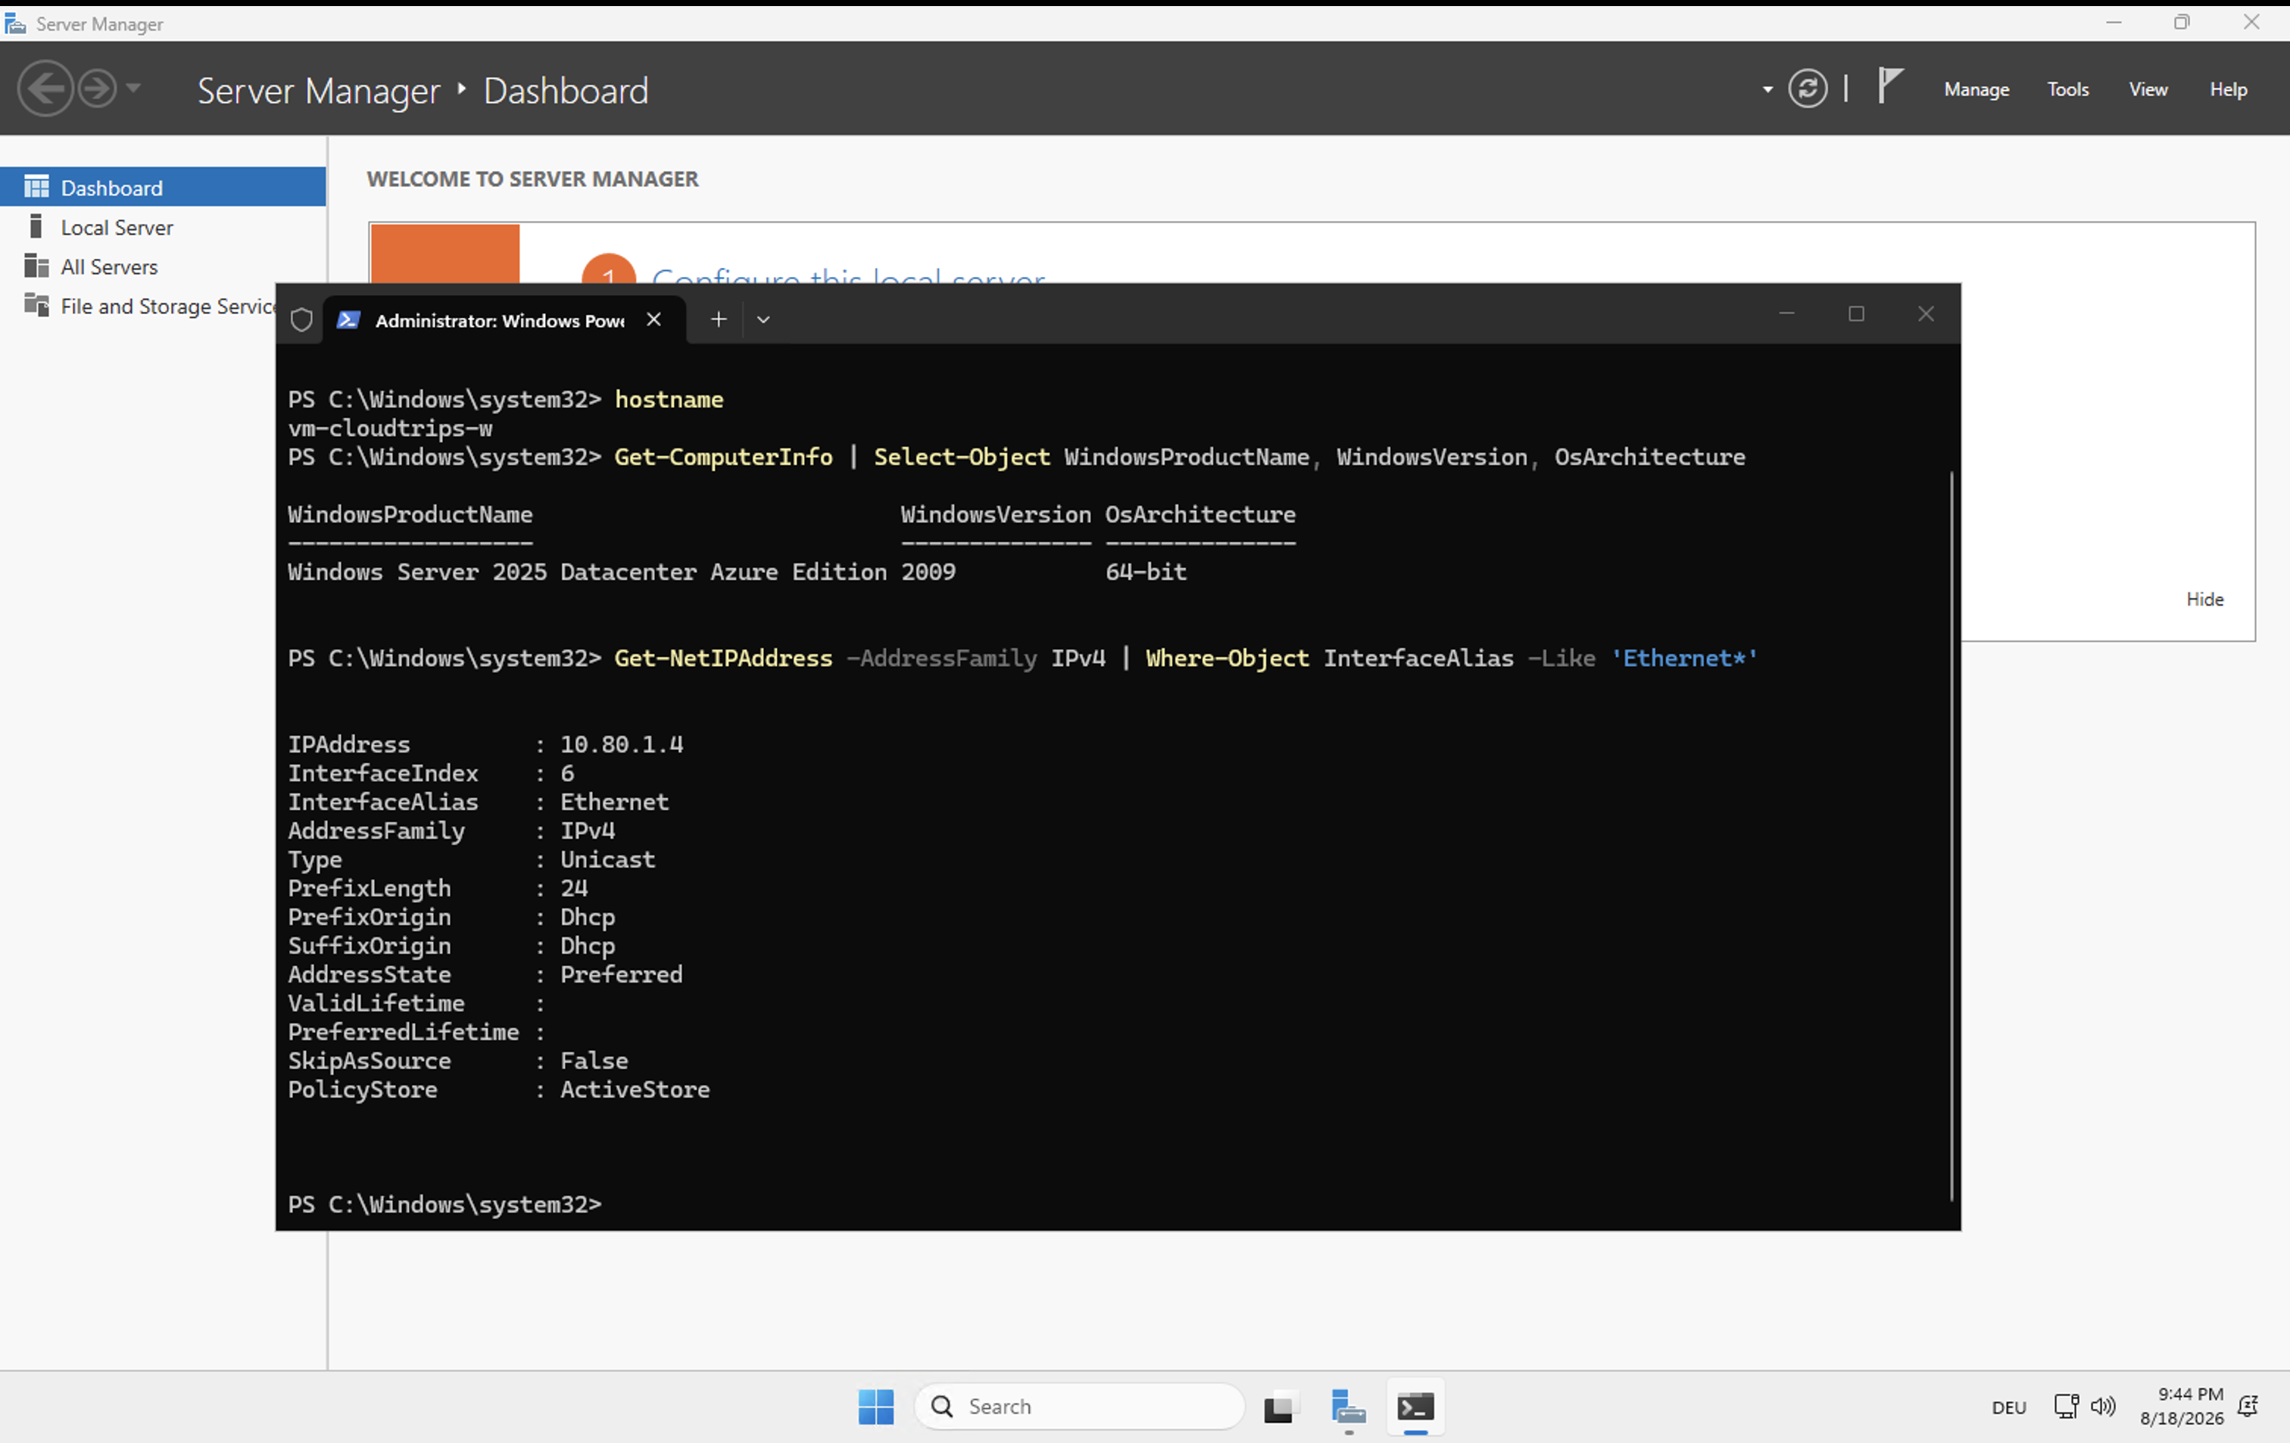Open the Windows Start button
Image resolution: width=2290 pixels, height=1443 pixels.
click(875, 1407)
